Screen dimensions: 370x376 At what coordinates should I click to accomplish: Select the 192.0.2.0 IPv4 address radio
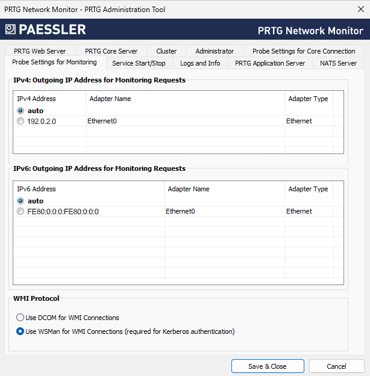tap(20, 121)
